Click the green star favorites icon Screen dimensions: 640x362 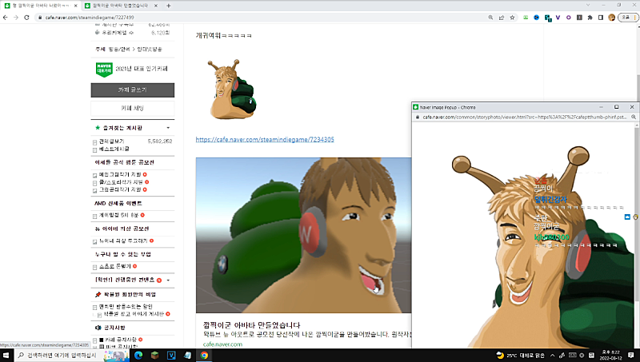(98, 128)
